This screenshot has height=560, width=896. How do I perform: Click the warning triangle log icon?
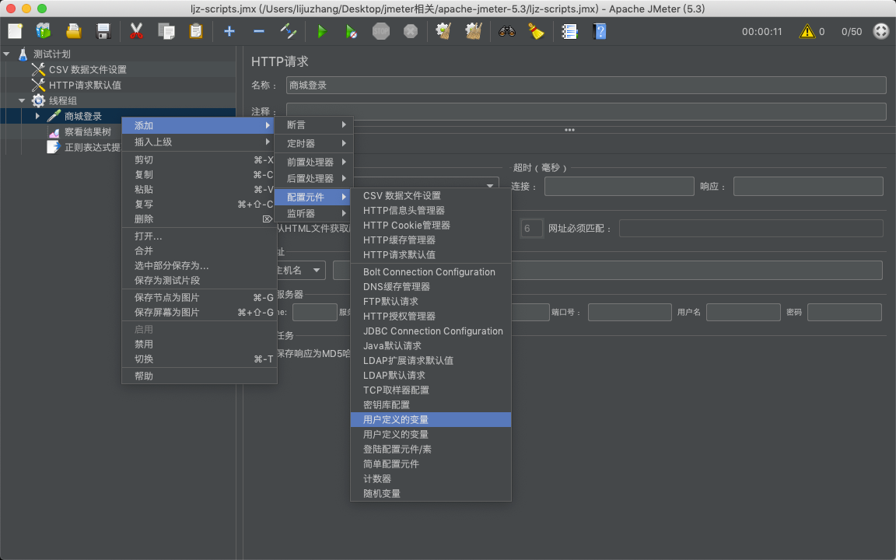(x=807, y=31)
